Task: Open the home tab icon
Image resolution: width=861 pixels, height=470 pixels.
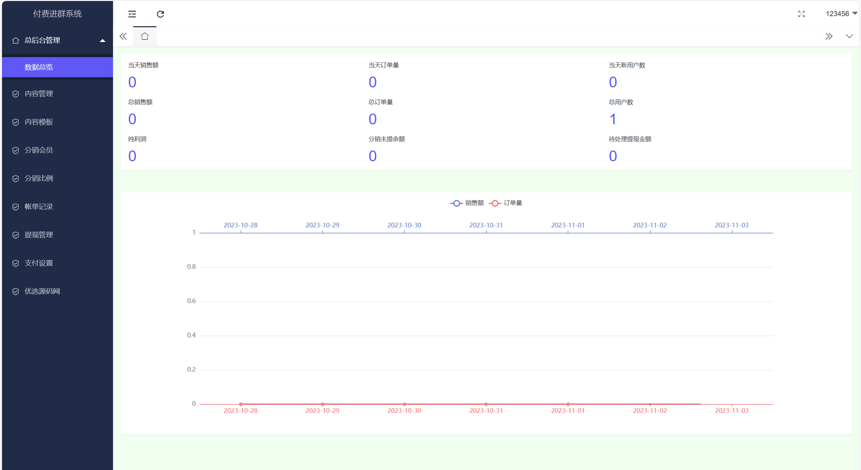Action: point(145,36)
